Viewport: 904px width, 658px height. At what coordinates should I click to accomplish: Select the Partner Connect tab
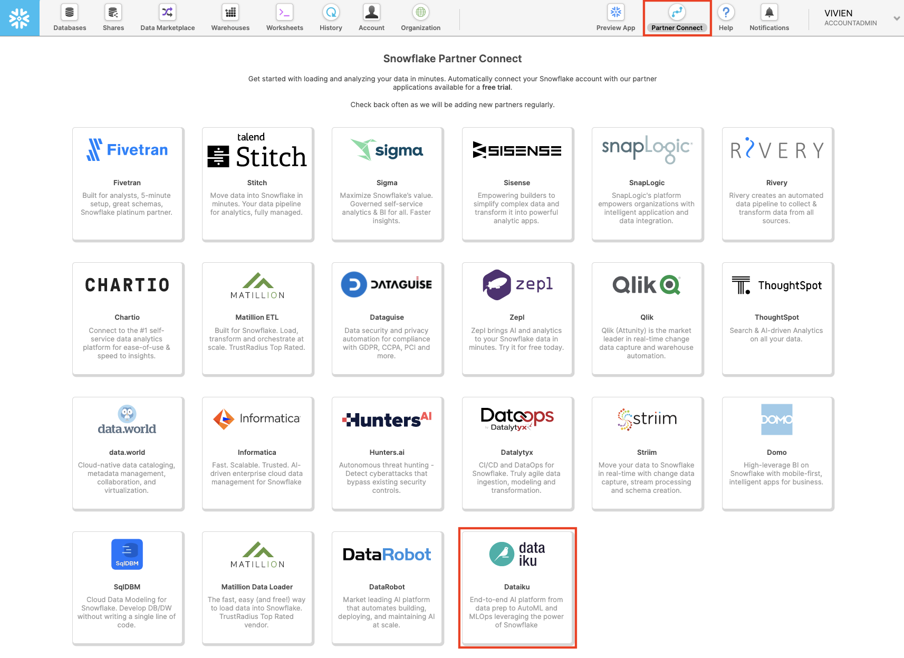(x=677, y=18)
